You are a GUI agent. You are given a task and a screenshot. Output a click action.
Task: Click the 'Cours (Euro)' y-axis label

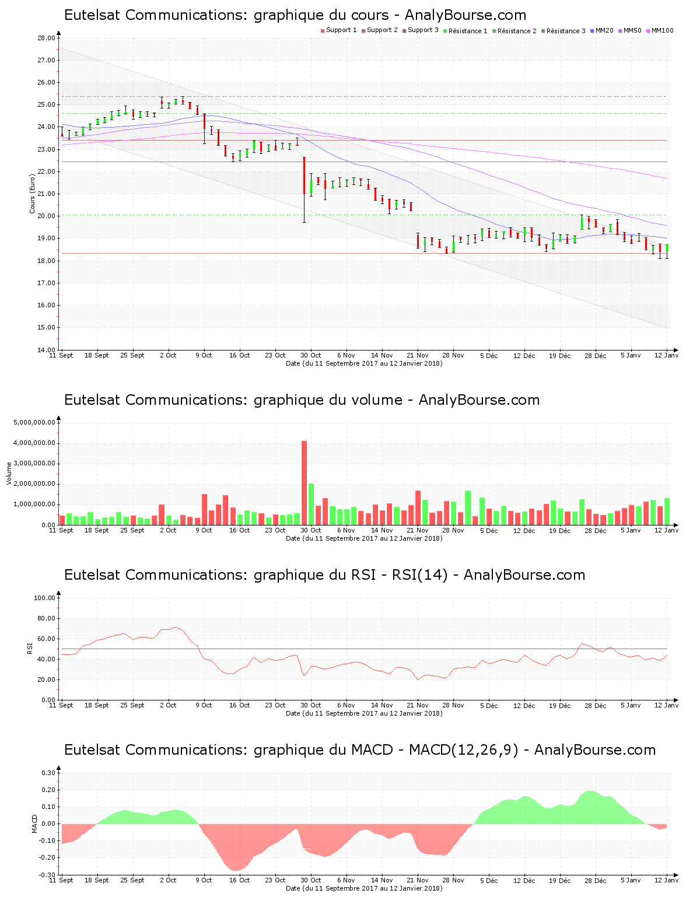[x=33, y=194]
